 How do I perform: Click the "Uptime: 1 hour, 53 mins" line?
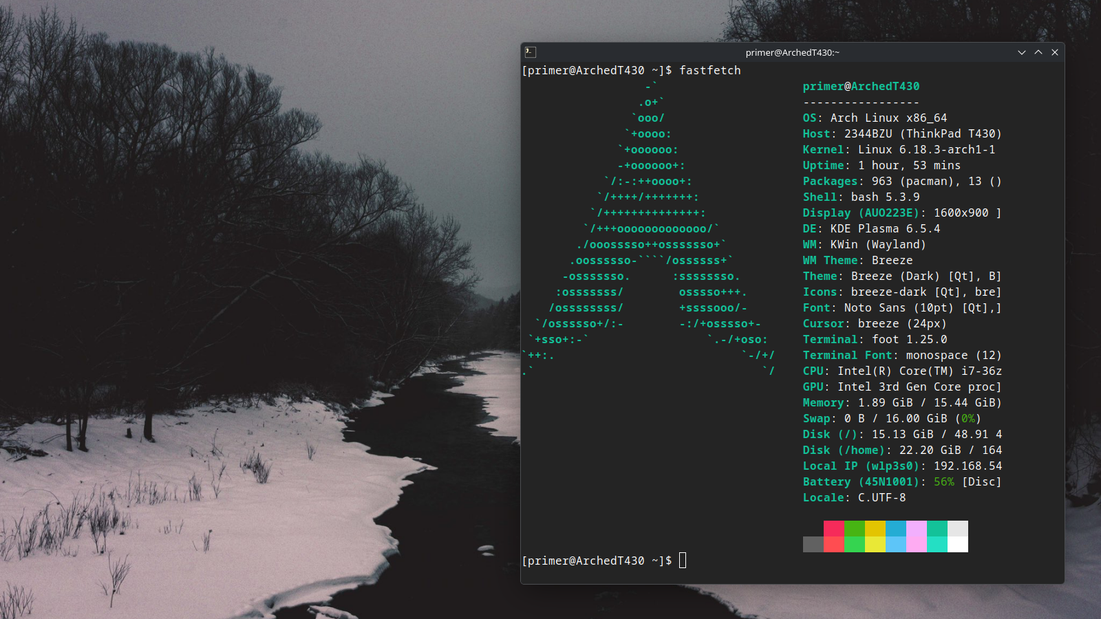click(881, 165)
